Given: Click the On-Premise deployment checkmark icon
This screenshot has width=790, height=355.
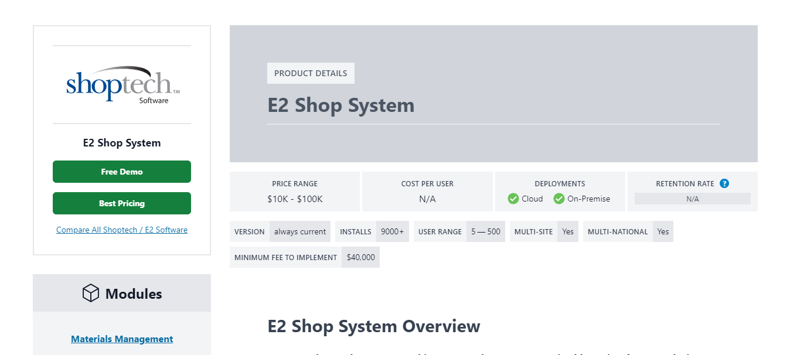Looking at the screenshot, I should [x=559, y=199].
